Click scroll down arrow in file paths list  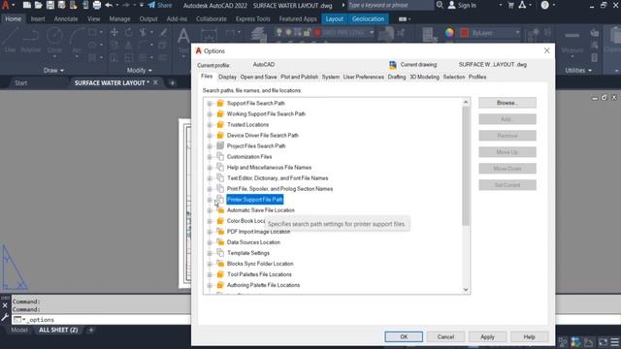click(466, 290)
